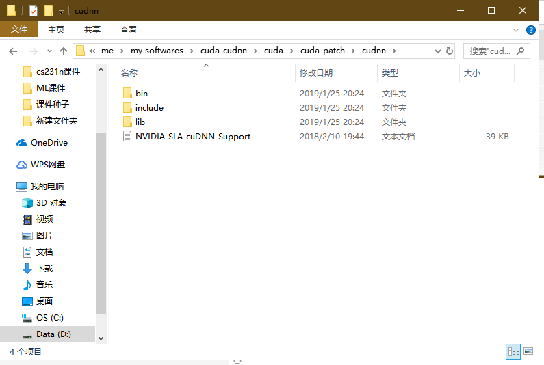Open OneDrive in the sidebar
The width and height of the screenshot is (544, 365).
tap(42, 143)
